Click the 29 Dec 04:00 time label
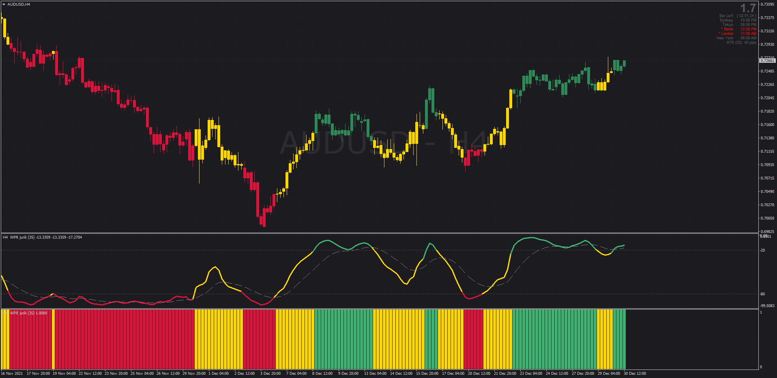Screen dimensions: 777x378 click(x=610, y=374)
